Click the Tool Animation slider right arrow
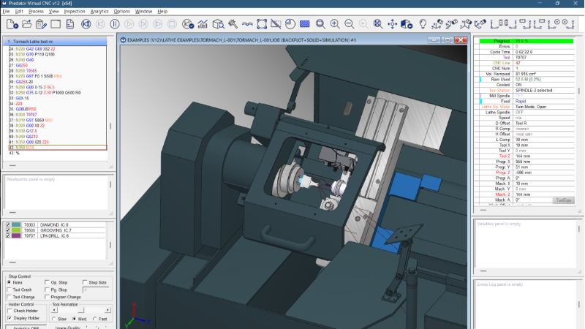 pyautogui.click(x=107, y=310)
